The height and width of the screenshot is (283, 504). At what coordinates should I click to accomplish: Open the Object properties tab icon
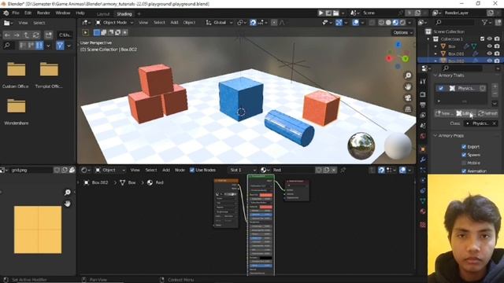pos(423,149)
